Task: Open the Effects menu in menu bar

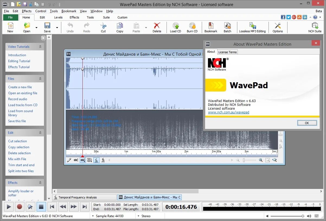Action: coord(27,11)
